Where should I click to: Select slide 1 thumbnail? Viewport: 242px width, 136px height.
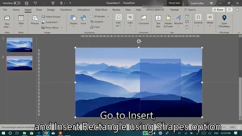click(x=20, y=45)
